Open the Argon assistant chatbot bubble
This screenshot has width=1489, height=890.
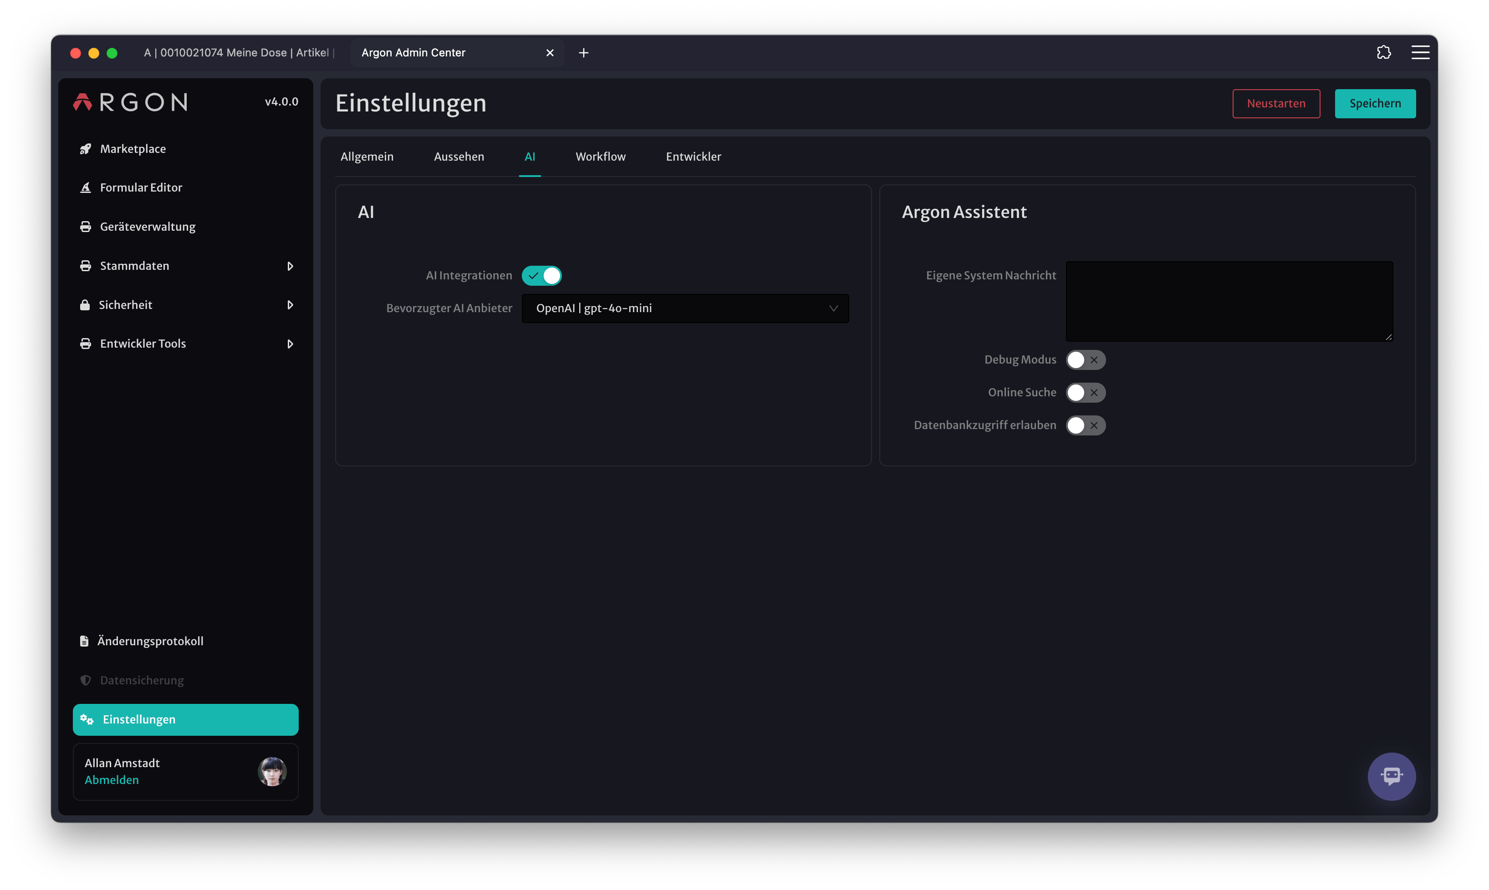[x=1391, y=776]
